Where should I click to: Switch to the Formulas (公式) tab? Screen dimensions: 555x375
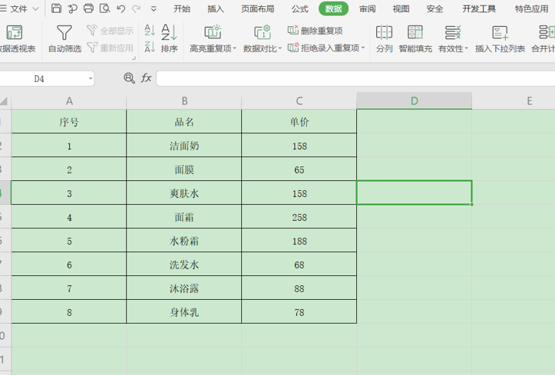[x=300, y=9]
